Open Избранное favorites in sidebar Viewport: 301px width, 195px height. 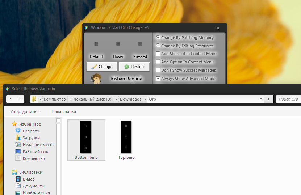tap(30, 124)
